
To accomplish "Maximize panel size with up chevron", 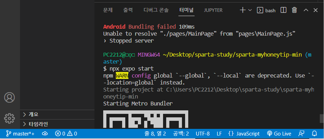I will coord(306,10).
